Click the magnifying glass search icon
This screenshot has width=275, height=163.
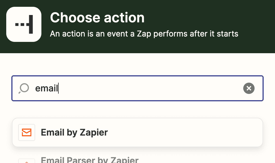click(x=24, y=88)
